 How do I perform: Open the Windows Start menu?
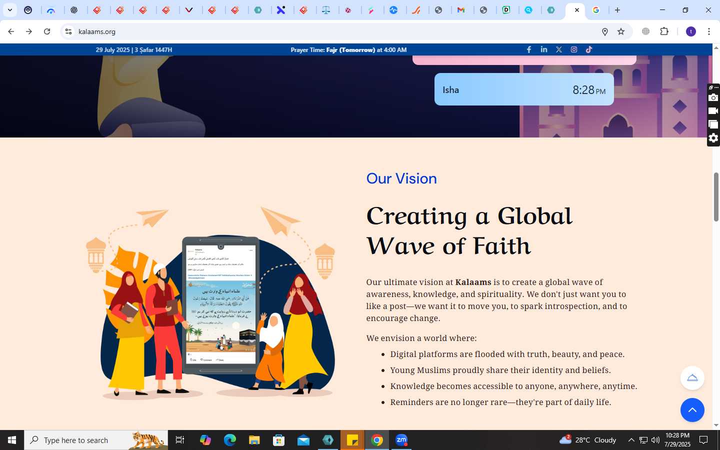(x=12, y=440)
